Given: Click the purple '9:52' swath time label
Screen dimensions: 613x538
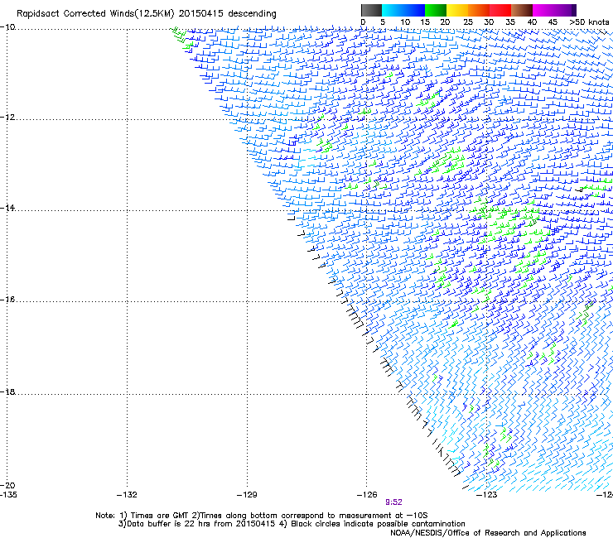Looking at the screenshot, I should pyautogui.click(x=393, y=502).
